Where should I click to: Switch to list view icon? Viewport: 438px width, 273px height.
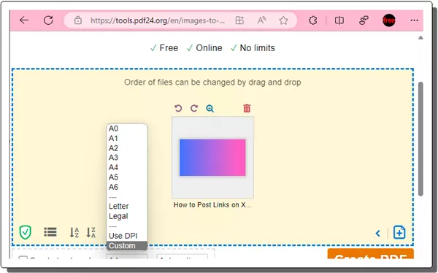coord(50,232)
